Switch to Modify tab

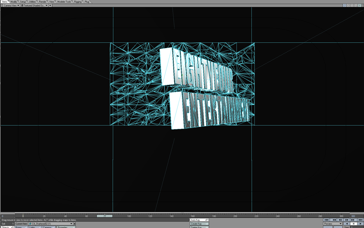(14, 1)
